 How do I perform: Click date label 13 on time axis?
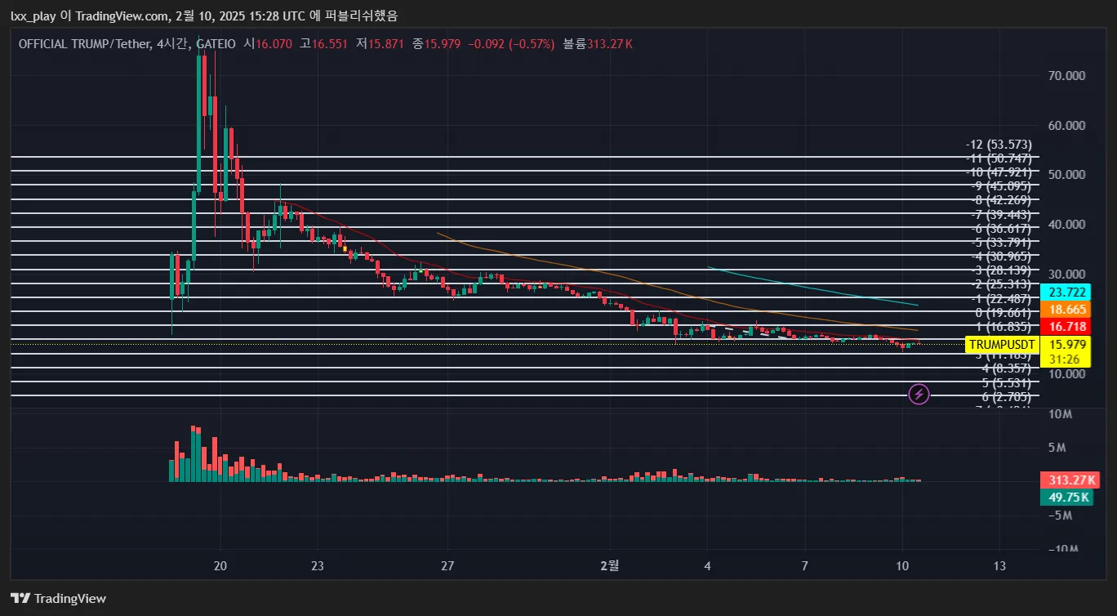999,565
